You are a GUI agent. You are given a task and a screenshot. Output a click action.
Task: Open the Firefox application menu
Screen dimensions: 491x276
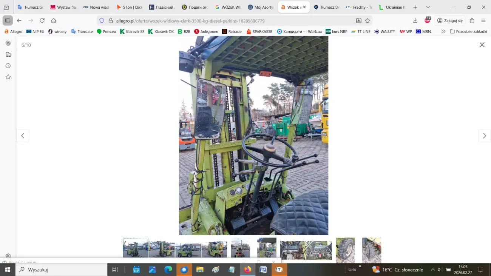483,20
